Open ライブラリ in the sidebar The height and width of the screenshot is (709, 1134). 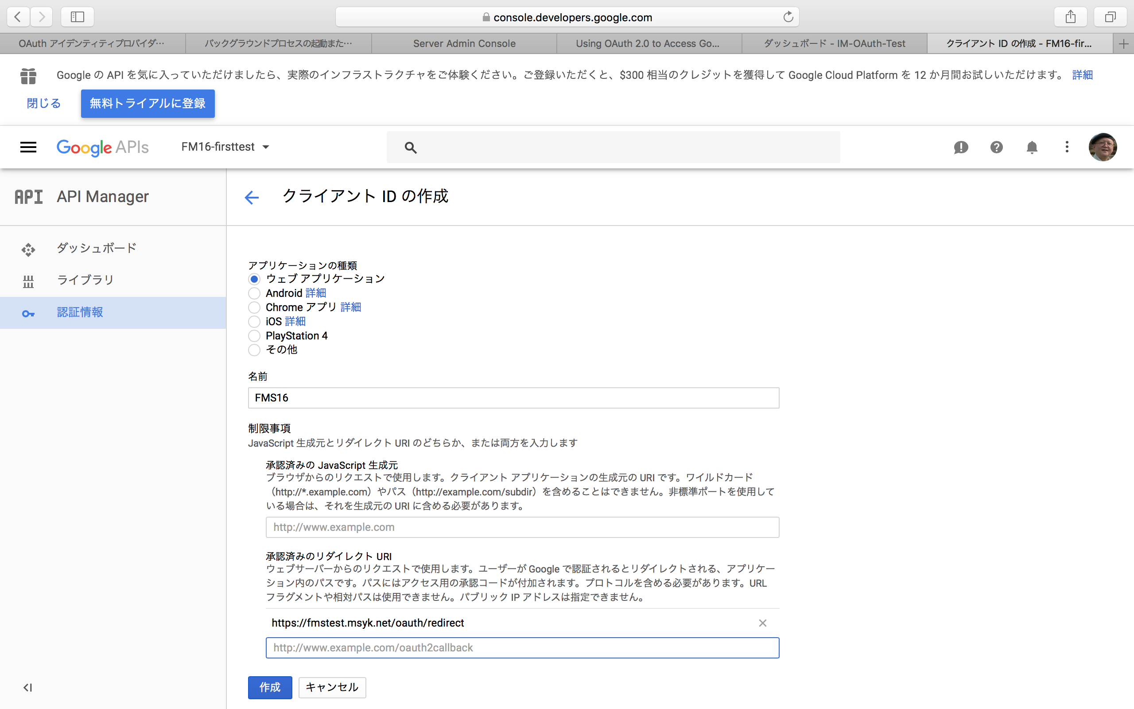113,280
